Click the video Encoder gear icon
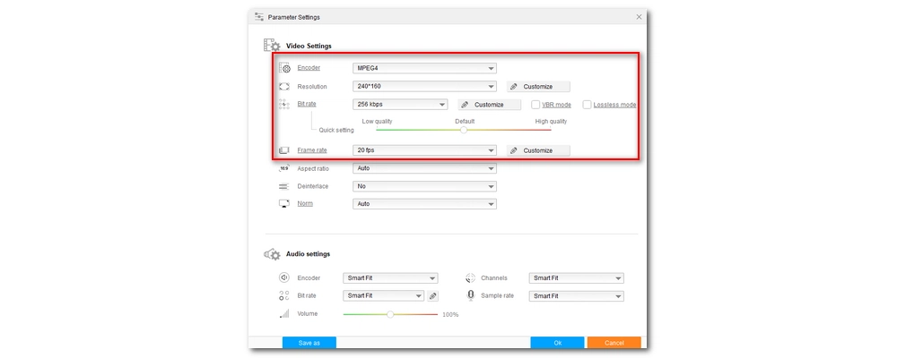This screenshot has height=358, width=897. coord(284,68)
